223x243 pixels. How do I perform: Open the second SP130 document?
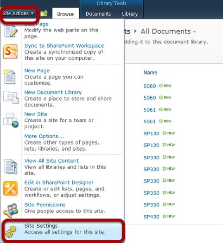(151, 145)
